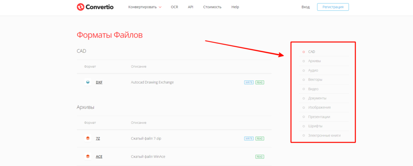Image resolution: width=413 pixels, height=166 pixels.
Task: Open the Help menu item
Action: tap(235, 7)
